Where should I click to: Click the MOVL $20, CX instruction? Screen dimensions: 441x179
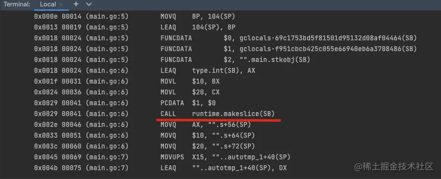(190, 92)
